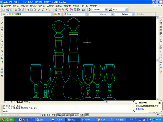This screenshot has height=122, width=163.
Task: Switch to the 布局1 layout tab
Action: point(26,102)
